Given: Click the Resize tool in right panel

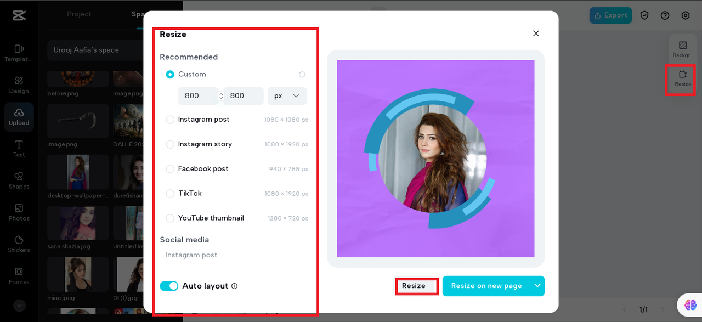Looking at the screenshot, I should [x=683, y=78].
